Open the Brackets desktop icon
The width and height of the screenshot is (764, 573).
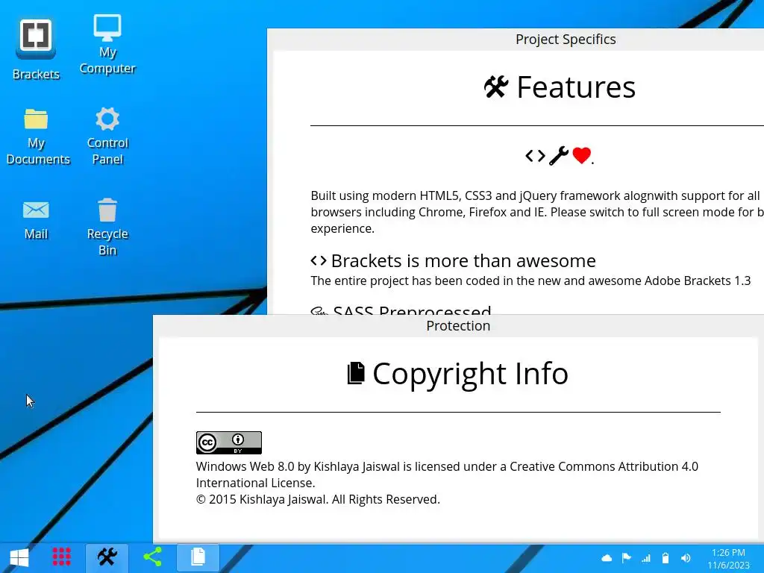pyautogui.click(x=36, y=49)
